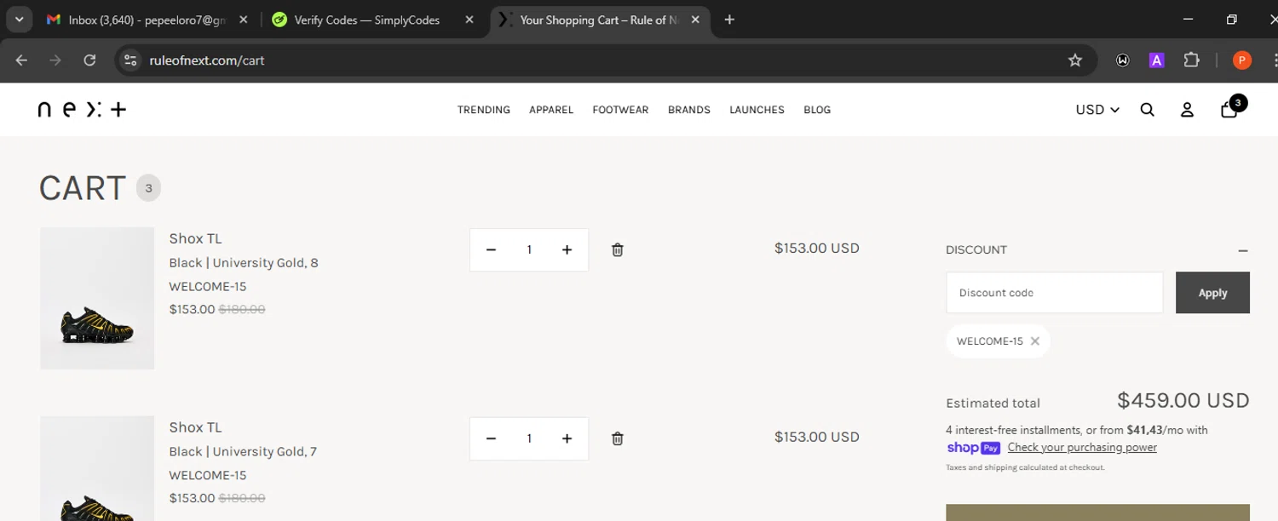Image resolution: width=1278 pixels, height=521 pixels.
Task: Open the account profile icon
Action: (x=1187, y=110)
